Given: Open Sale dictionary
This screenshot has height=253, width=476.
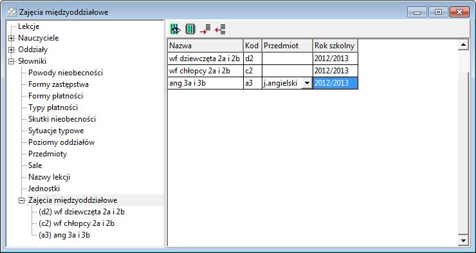Looking at the screenshot, I should (35, 165).
